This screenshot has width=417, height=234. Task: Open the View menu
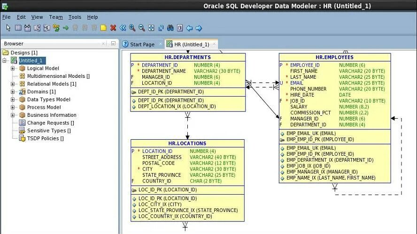point(37,17)
